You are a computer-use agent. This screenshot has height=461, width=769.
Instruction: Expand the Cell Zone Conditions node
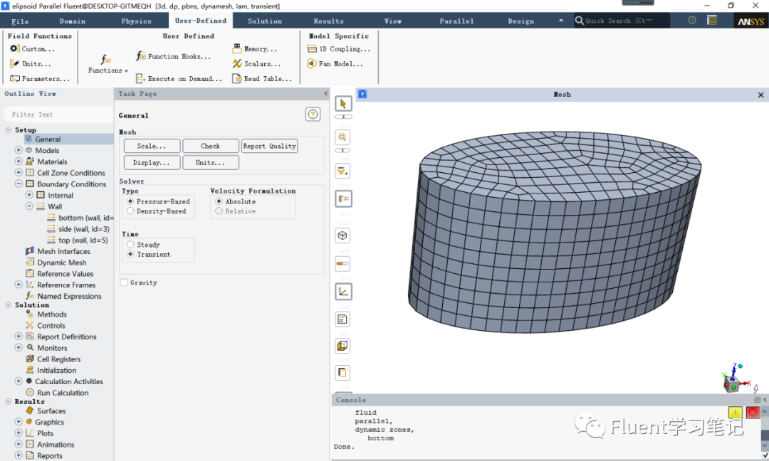[19, 172]
